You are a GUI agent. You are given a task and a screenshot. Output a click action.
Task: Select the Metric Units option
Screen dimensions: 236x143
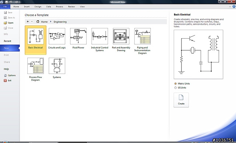(x=176, y=83)
